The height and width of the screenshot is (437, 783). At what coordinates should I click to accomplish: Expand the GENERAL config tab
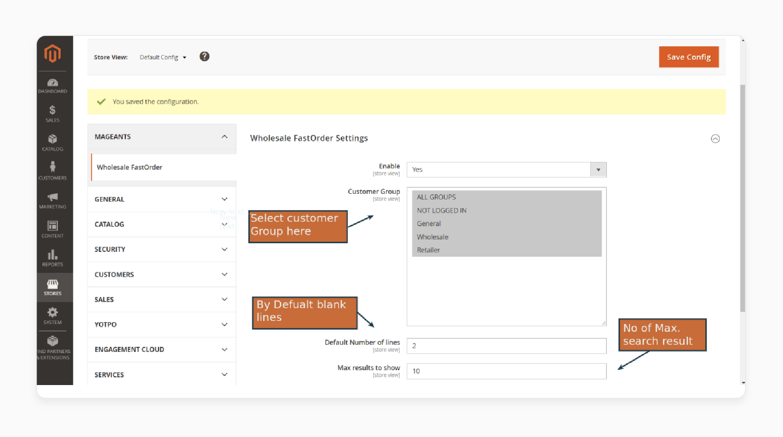162,199
